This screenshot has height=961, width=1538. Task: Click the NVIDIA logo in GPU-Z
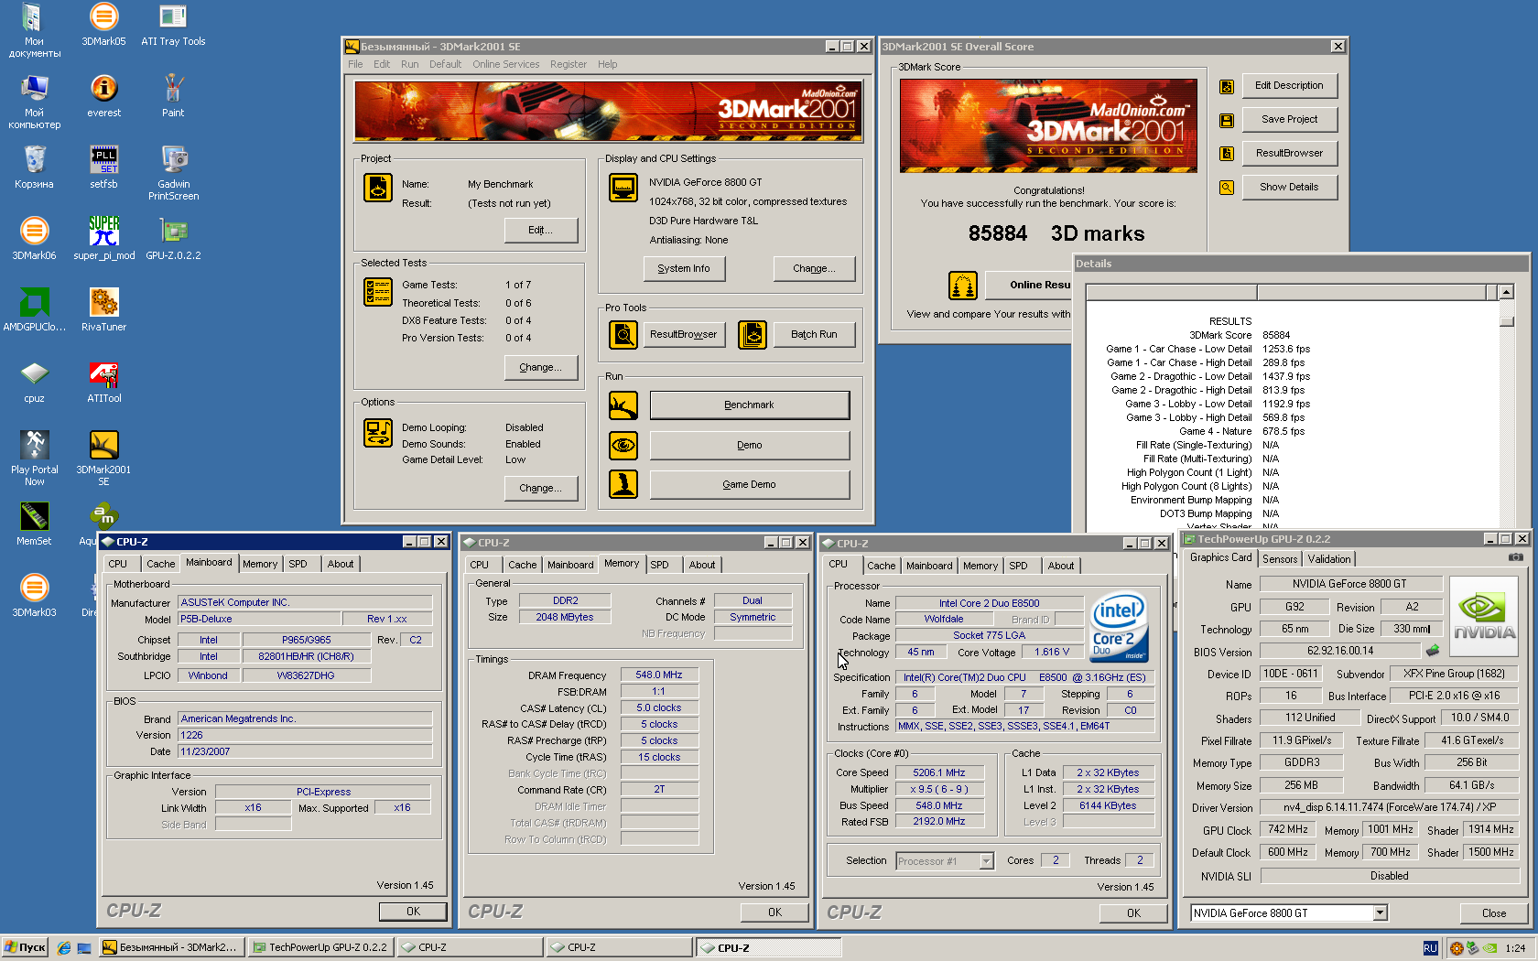(1484, 615)
